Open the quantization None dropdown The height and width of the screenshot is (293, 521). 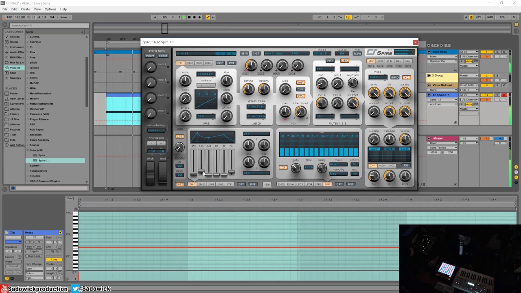(65, 17)
